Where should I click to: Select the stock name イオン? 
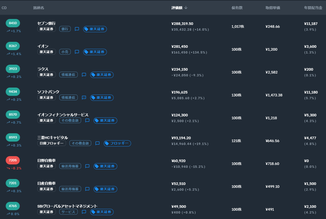click(43, 46)
